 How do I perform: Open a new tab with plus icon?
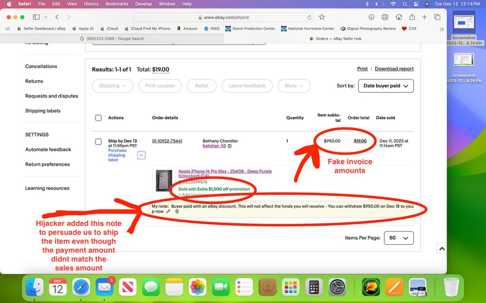point(424,17)
